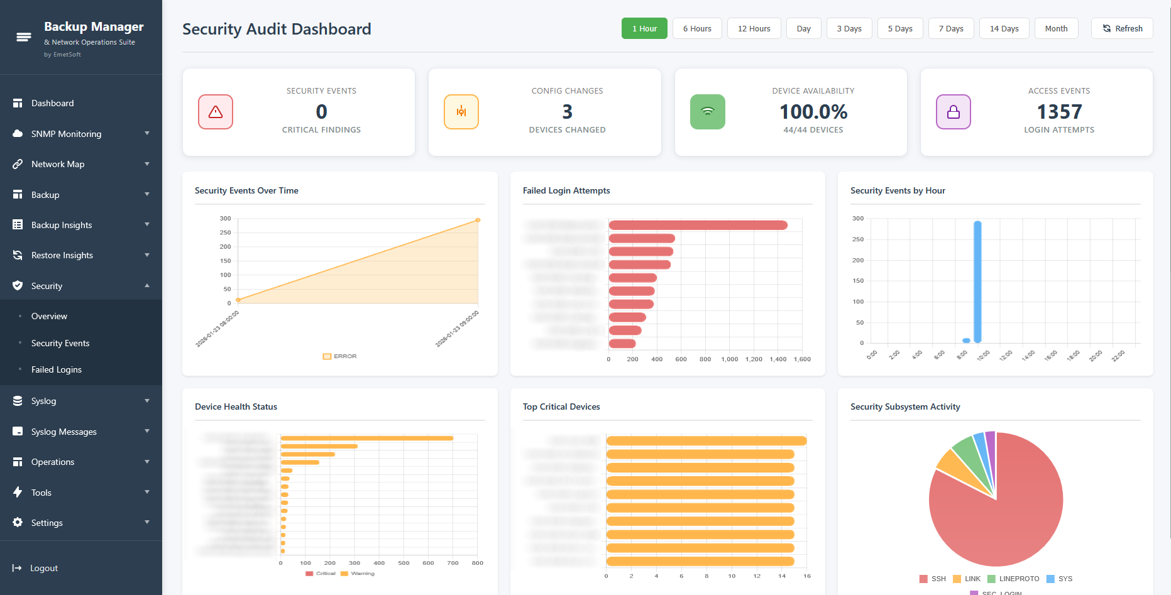Screen dimensions: 1171x595
Task: Expand the Settings submenu arrow
Action: [147, 522]
